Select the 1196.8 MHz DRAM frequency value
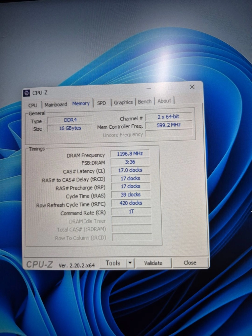This screenshot has width=252, height=336. point(130,154)
